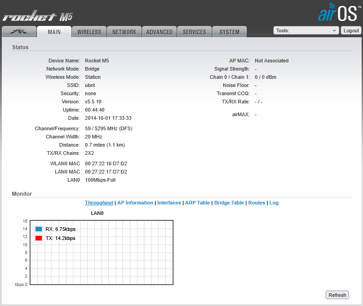Select the version value v5.5.10

(93, 102)
